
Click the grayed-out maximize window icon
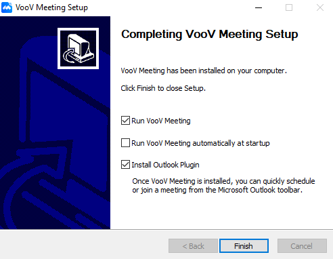[x=289, y=7]
